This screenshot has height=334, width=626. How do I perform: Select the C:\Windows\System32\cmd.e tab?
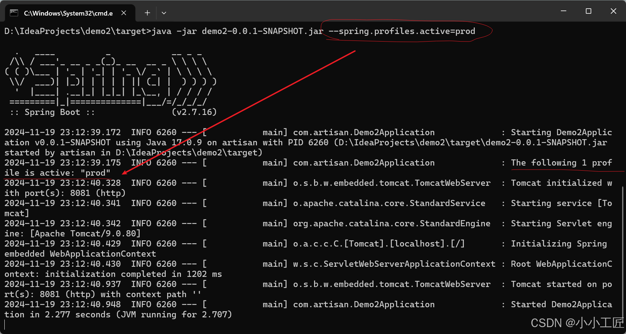(68, 13)
